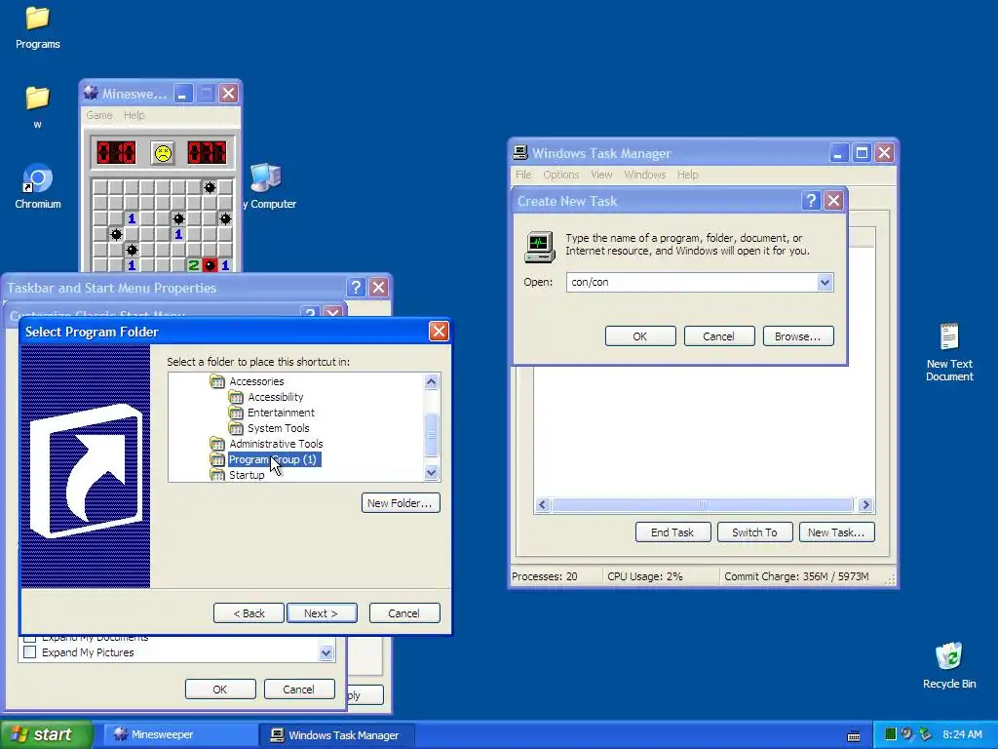Click the New Task... button
The height and width of the screenshot is (749, 998).
(837, 532)
